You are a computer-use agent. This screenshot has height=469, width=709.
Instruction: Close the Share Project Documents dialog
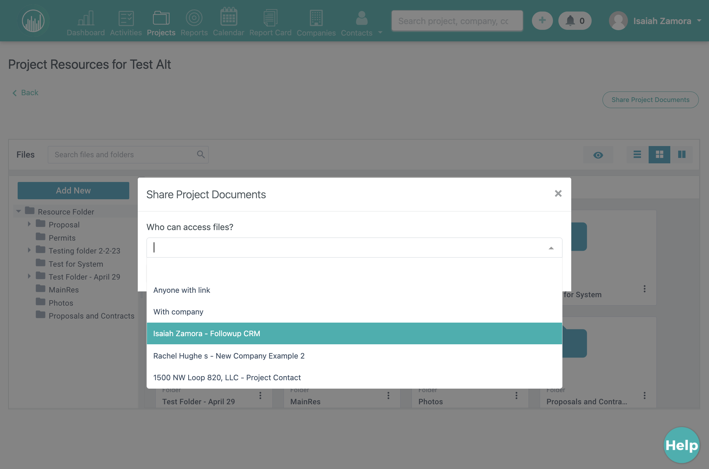(x=558, y=193)
